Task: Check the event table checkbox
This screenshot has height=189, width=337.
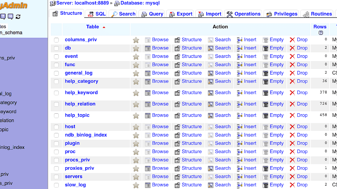Action: pos(56,56)
